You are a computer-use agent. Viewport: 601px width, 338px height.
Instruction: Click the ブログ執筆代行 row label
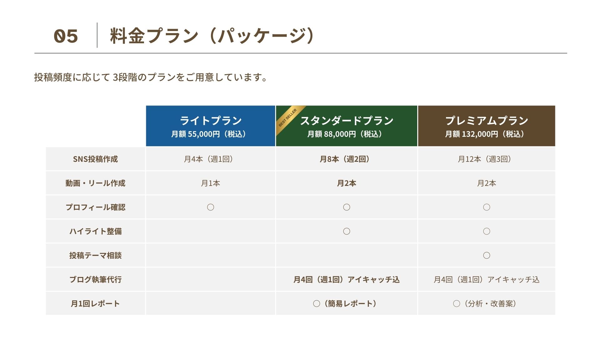coord(95,279)
